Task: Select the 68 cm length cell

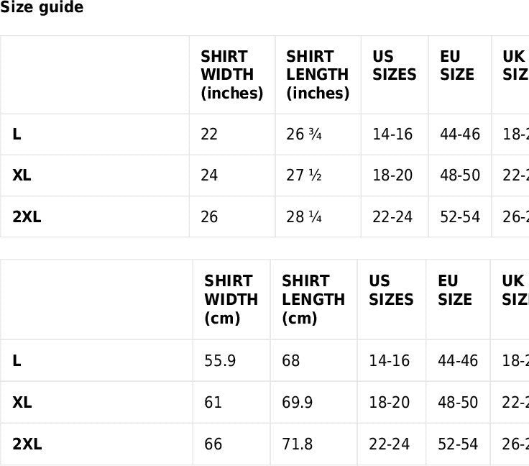Action: coord(290,361)
